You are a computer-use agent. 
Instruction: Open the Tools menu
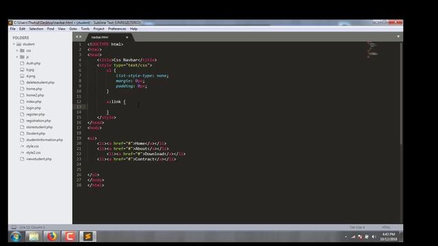[x=85, y=29]
